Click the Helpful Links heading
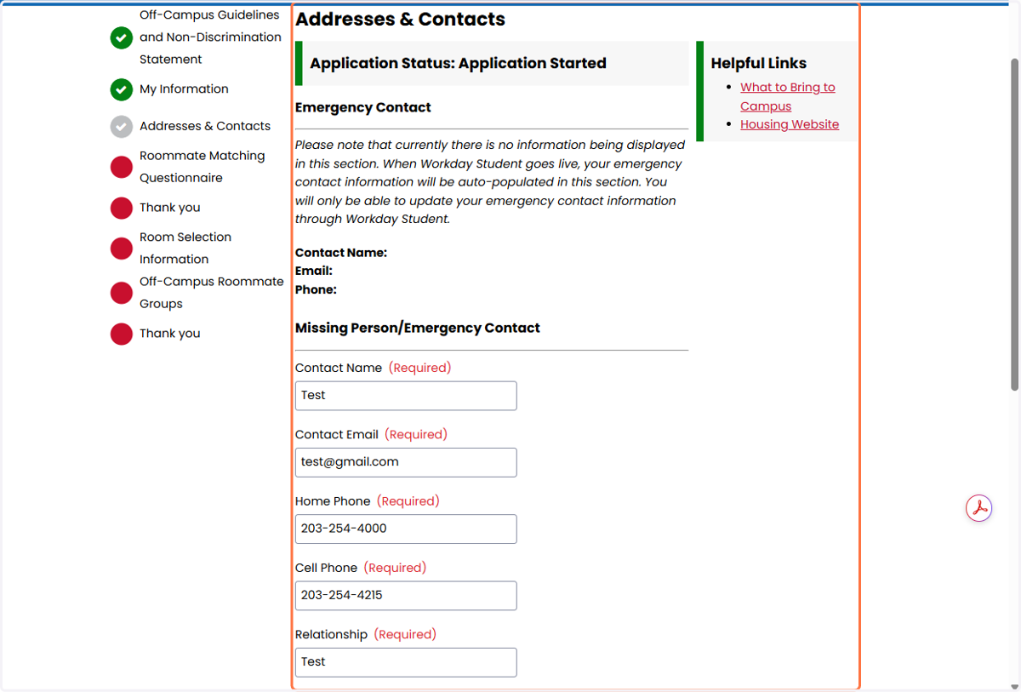Screen dimensions: 1021x692 point(759,63)
